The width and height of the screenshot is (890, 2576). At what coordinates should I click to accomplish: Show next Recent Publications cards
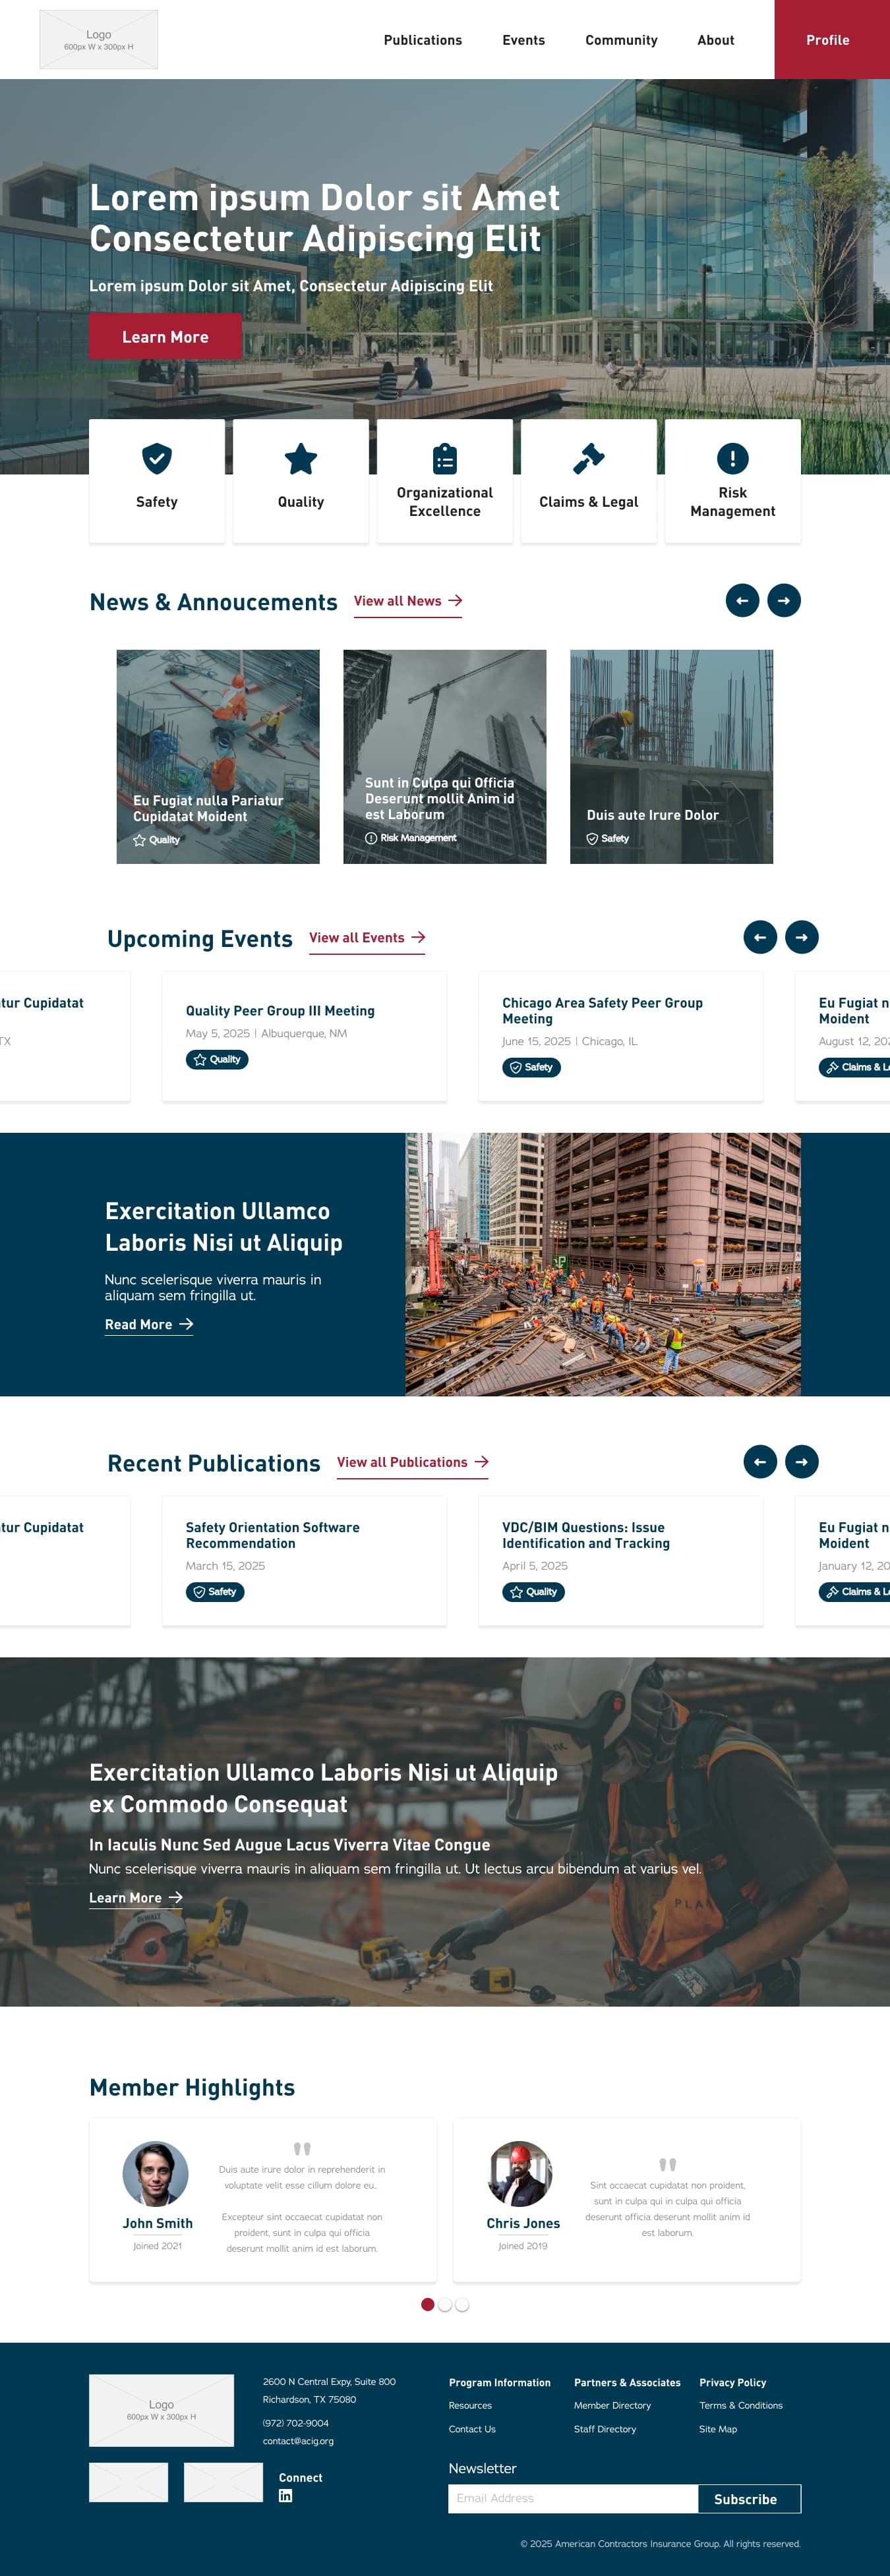tap(802, 1461)
